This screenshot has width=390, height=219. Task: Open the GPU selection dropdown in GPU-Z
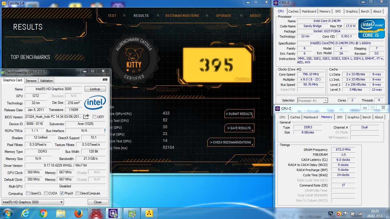(x=33, y=202)
